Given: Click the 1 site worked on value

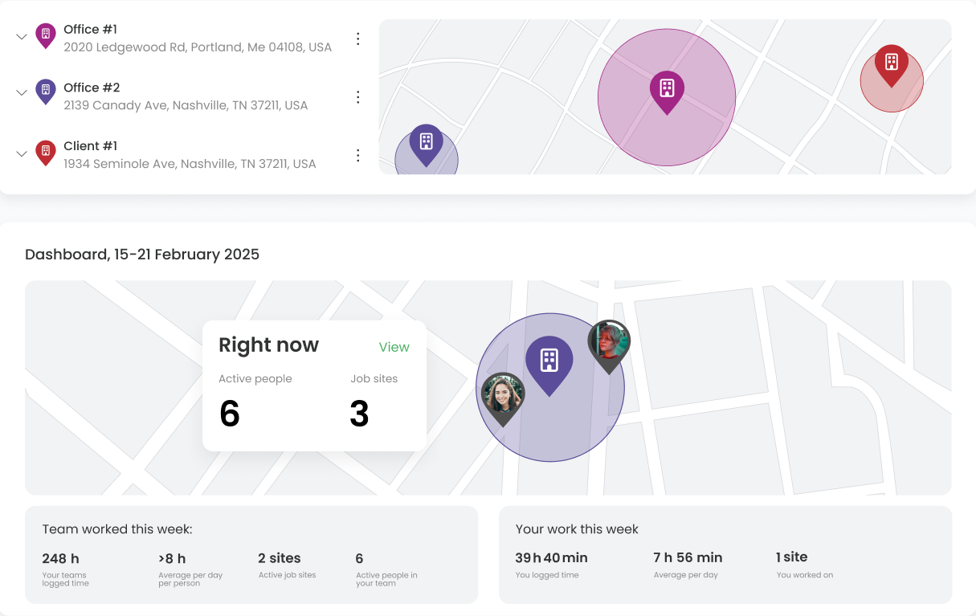Looking at the screenshot, I should [x=791, y=557].
